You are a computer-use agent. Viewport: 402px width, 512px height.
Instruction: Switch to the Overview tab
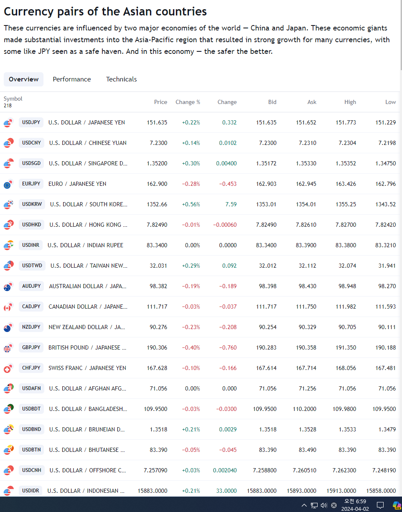(x=23, y=79)
